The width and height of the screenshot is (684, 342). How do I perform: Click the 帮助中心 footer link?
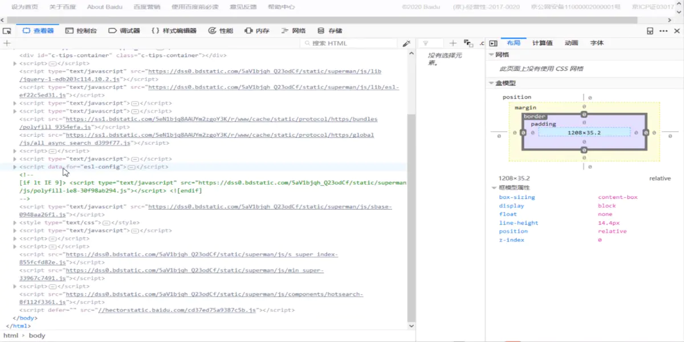coord(281,7)
